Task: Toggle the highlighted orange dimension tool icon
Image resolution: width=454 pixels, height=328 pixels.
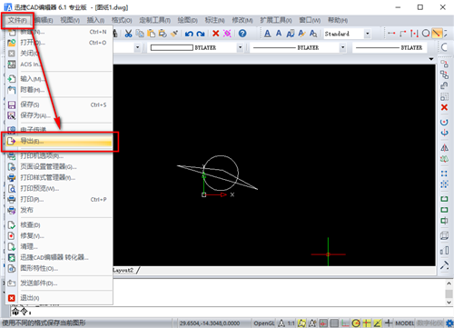Action: click(436, 34)
